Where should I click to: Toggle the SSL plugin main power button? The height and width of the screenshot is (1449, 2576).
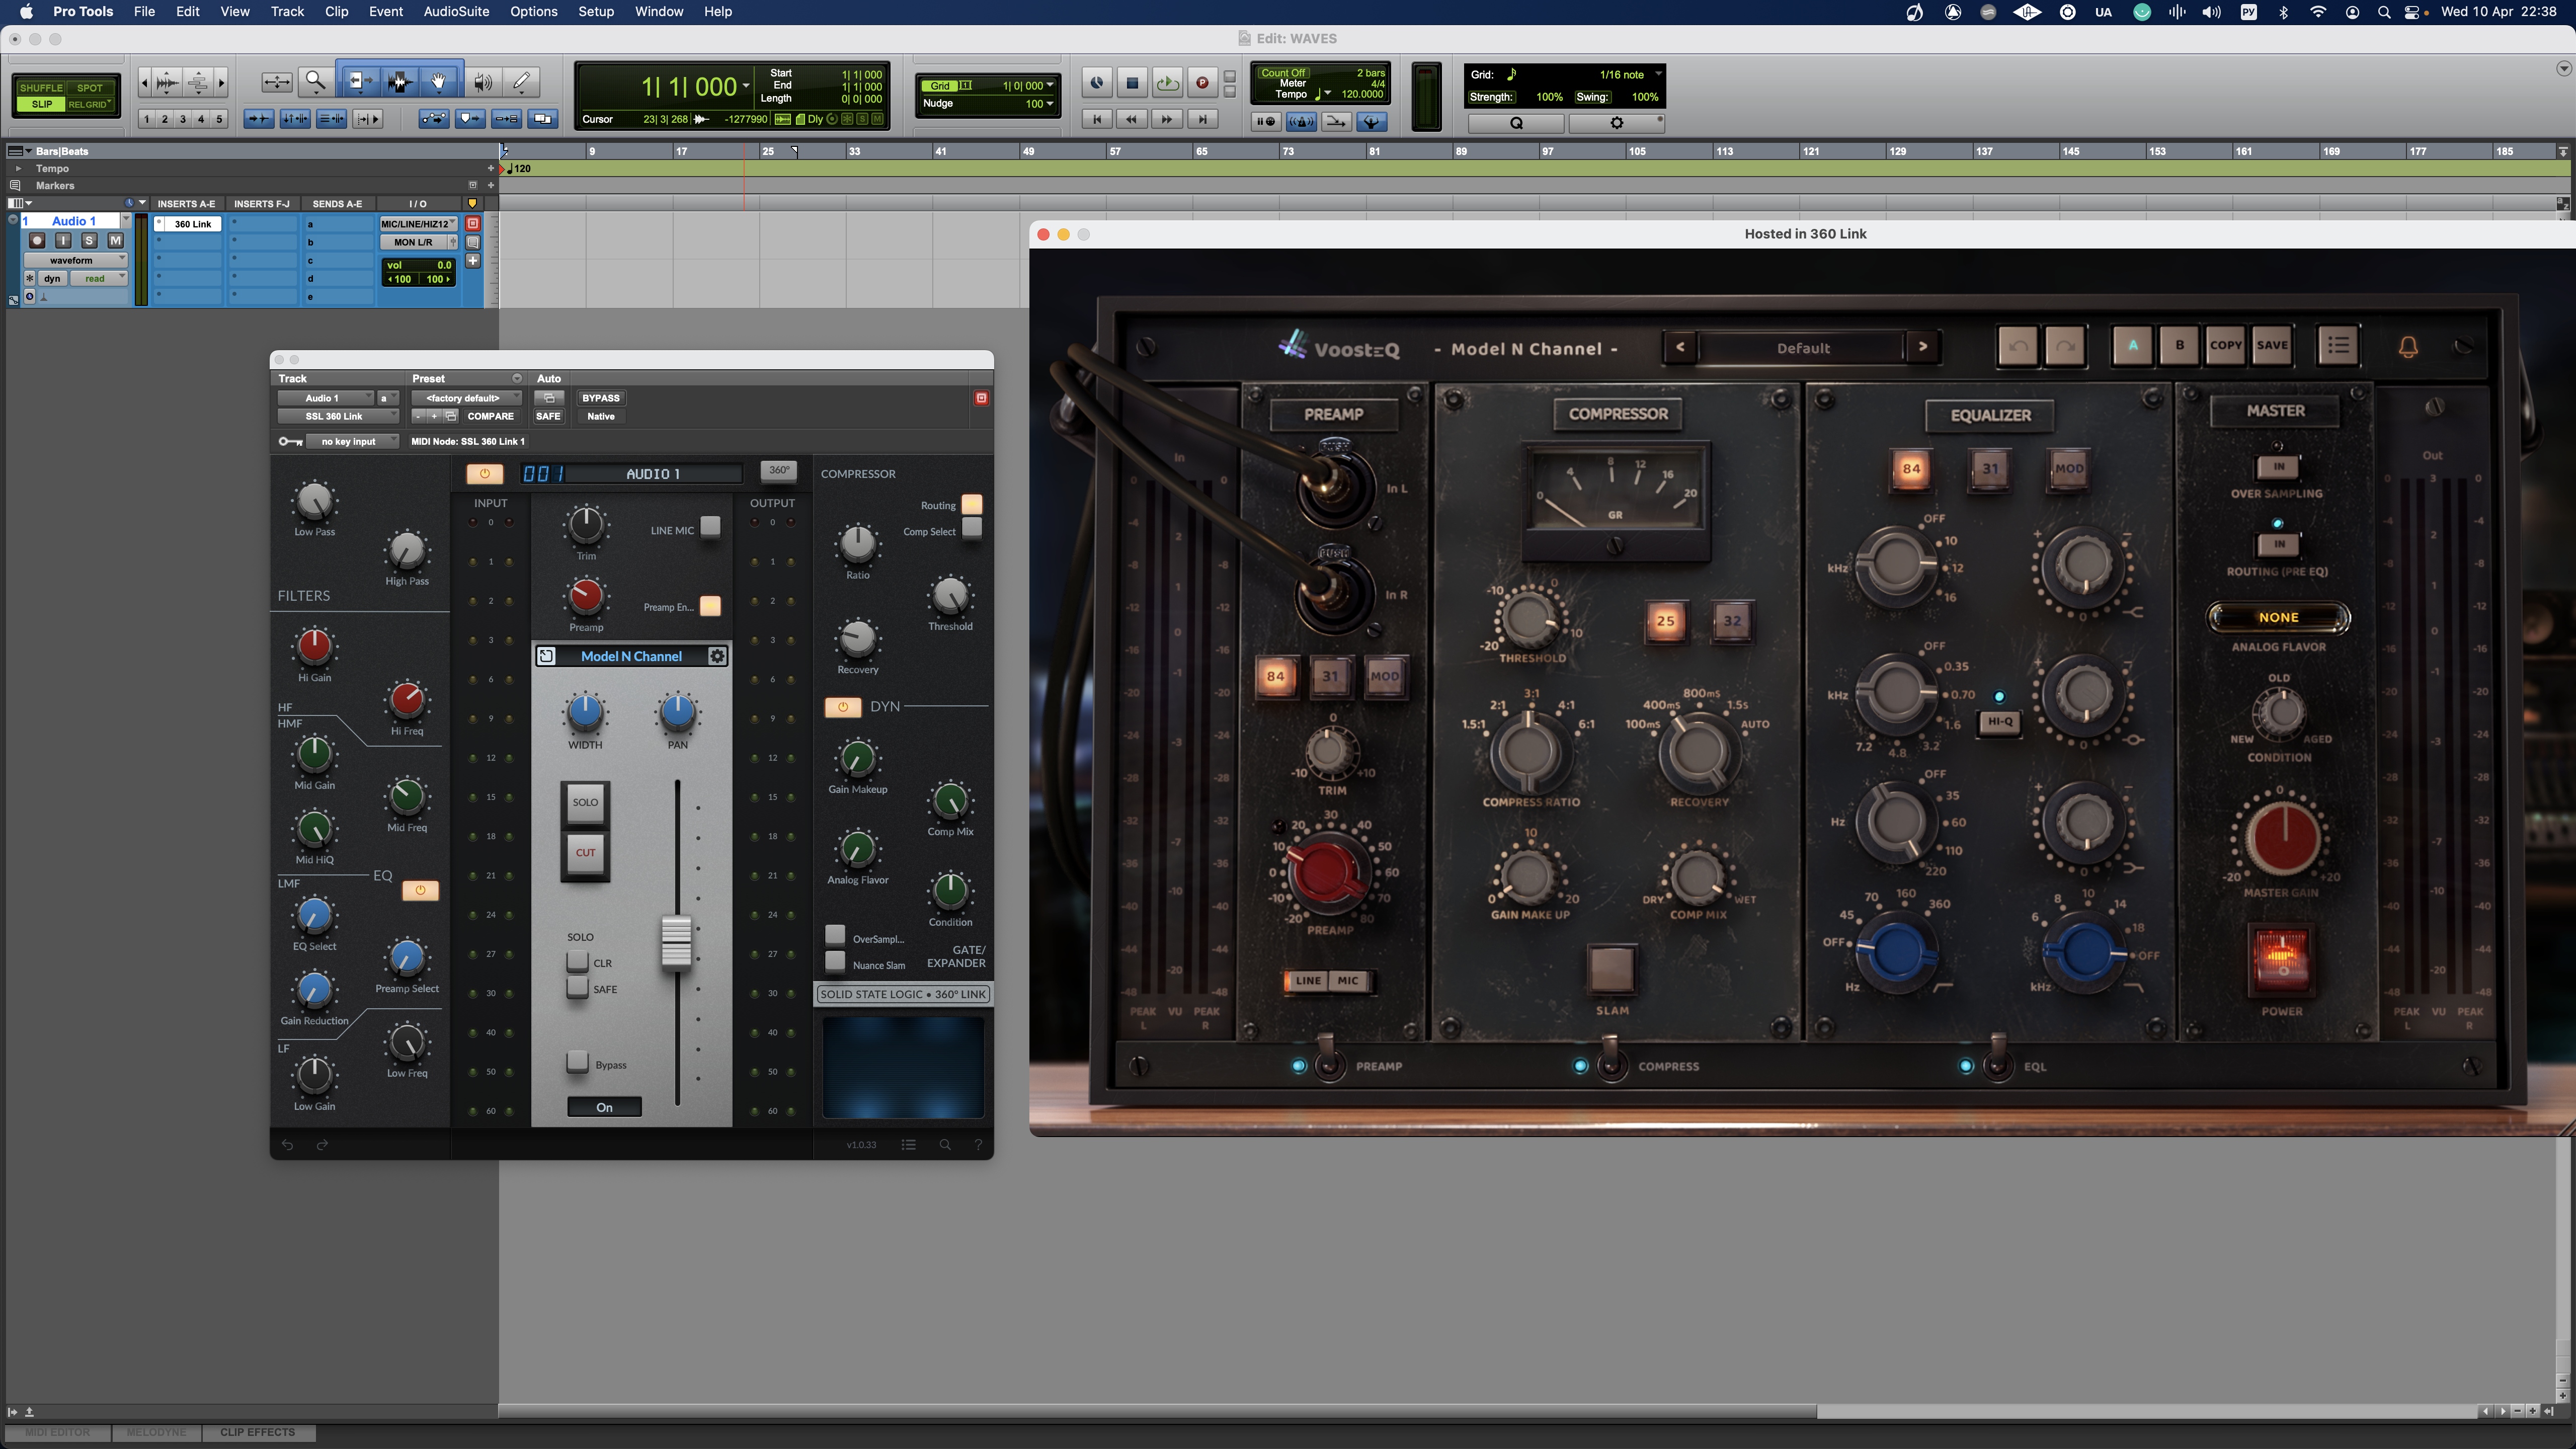click(x=485, y=474)
